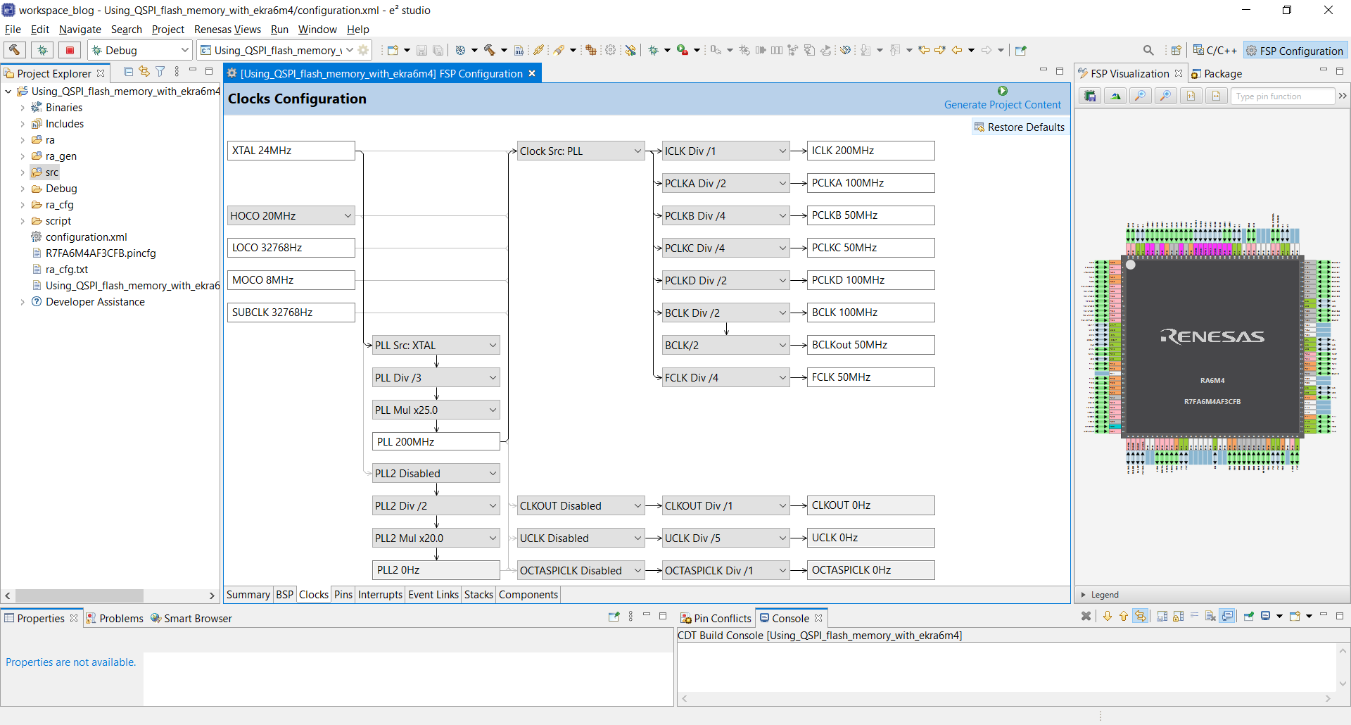Switch to the C/C++ perspective
The image size is (1351, 725).
tap(1215, 50)
